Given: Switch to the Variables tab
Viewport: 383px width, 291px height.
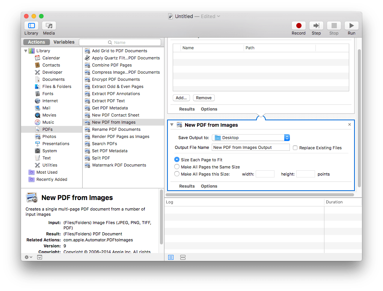Looking at the screenshot, I should (x=64, y=42).
